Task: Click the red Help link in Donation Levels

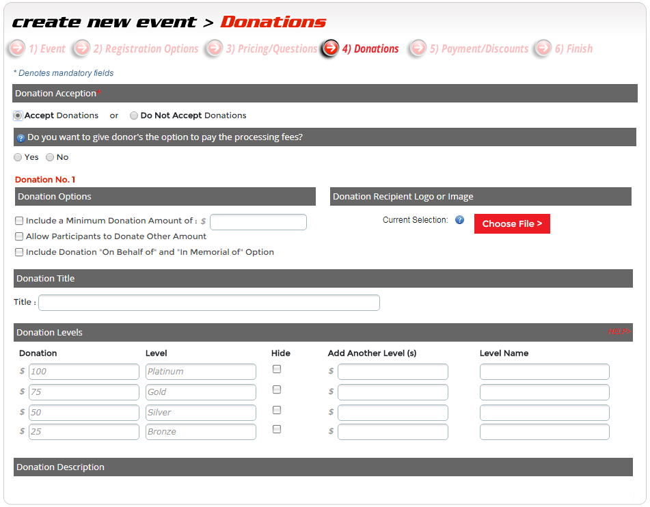Action: 619,332
